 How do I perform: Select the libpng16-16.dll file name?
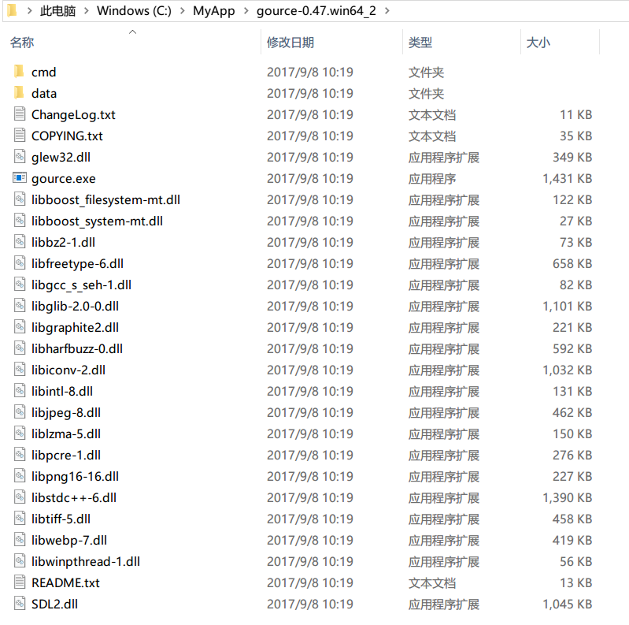75,476
